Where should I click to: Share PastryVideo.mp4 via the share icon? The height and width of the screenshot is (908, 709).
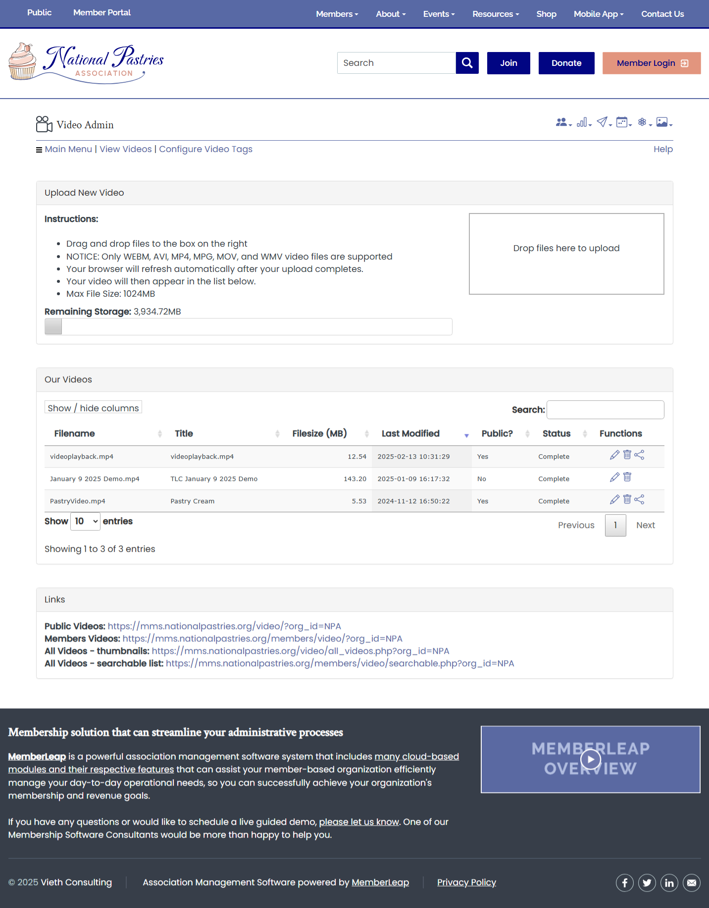pos(639,499)
